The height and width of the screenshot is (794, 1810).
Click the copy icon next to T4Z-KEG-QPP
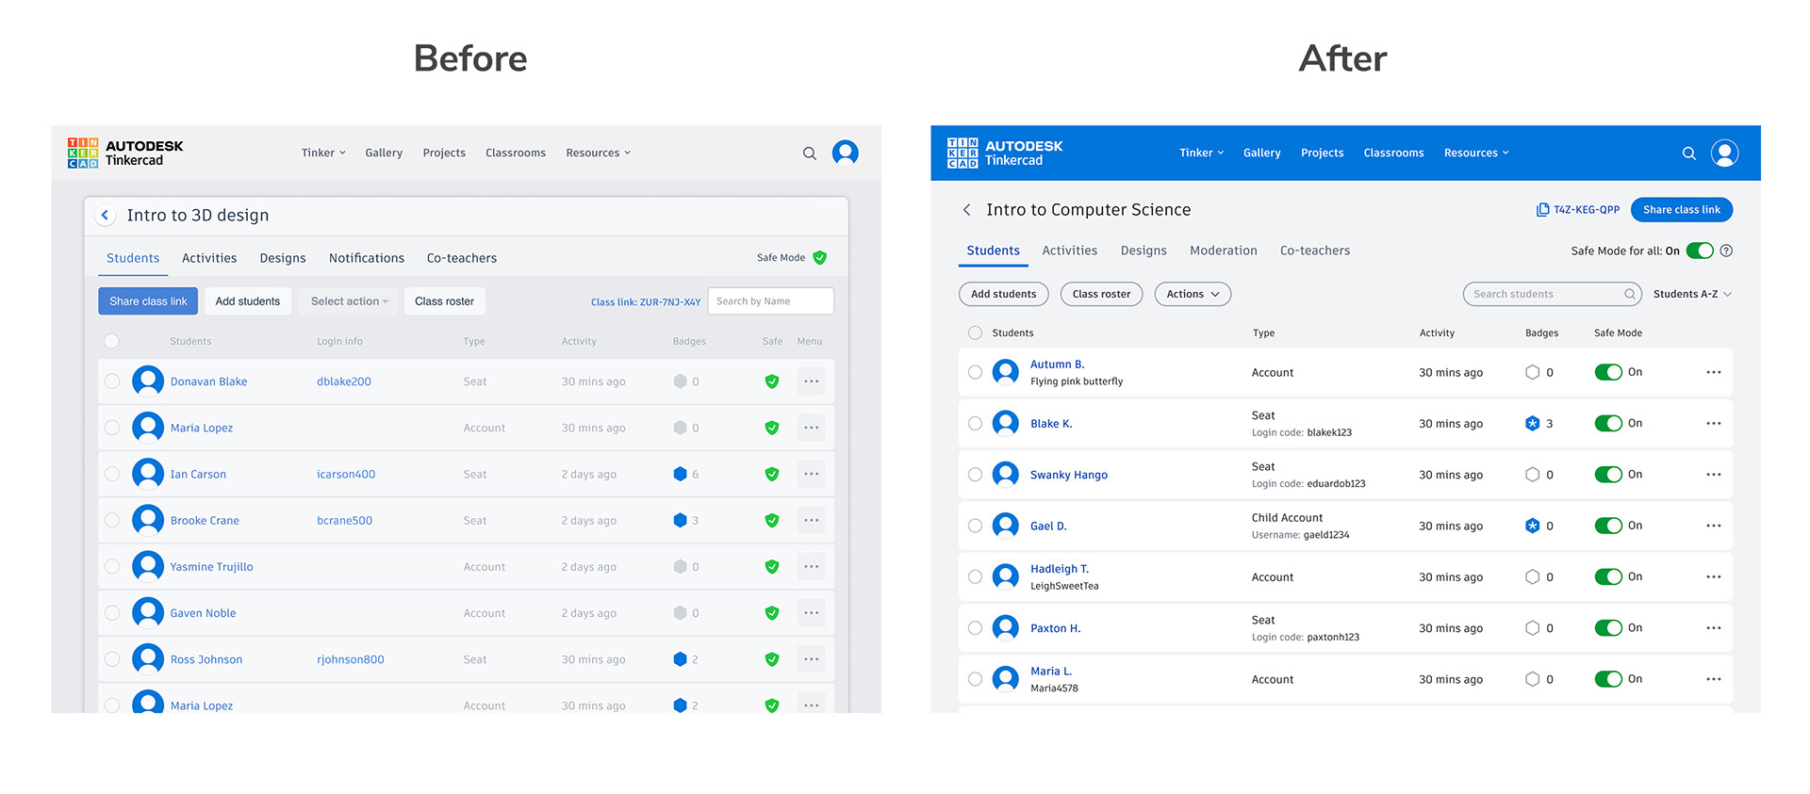pos(1542,210)
